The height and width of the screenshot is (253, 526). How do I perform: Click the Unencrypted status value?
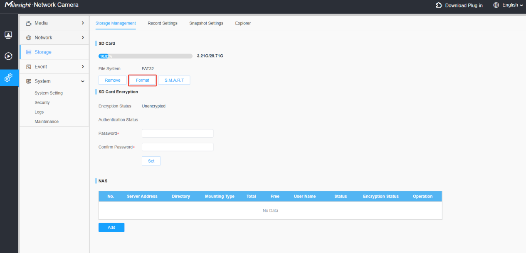153,106
